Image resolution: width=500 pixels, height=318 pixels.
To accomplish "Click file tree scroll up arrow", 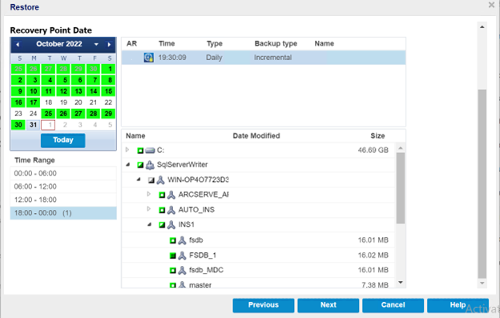I will point(401,148).
